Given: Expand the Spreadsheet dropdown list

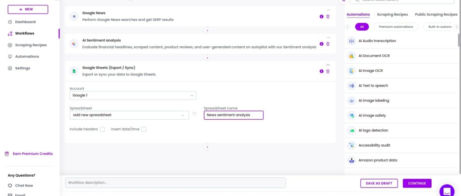Looking at the screenshot, I should point(129,115).
